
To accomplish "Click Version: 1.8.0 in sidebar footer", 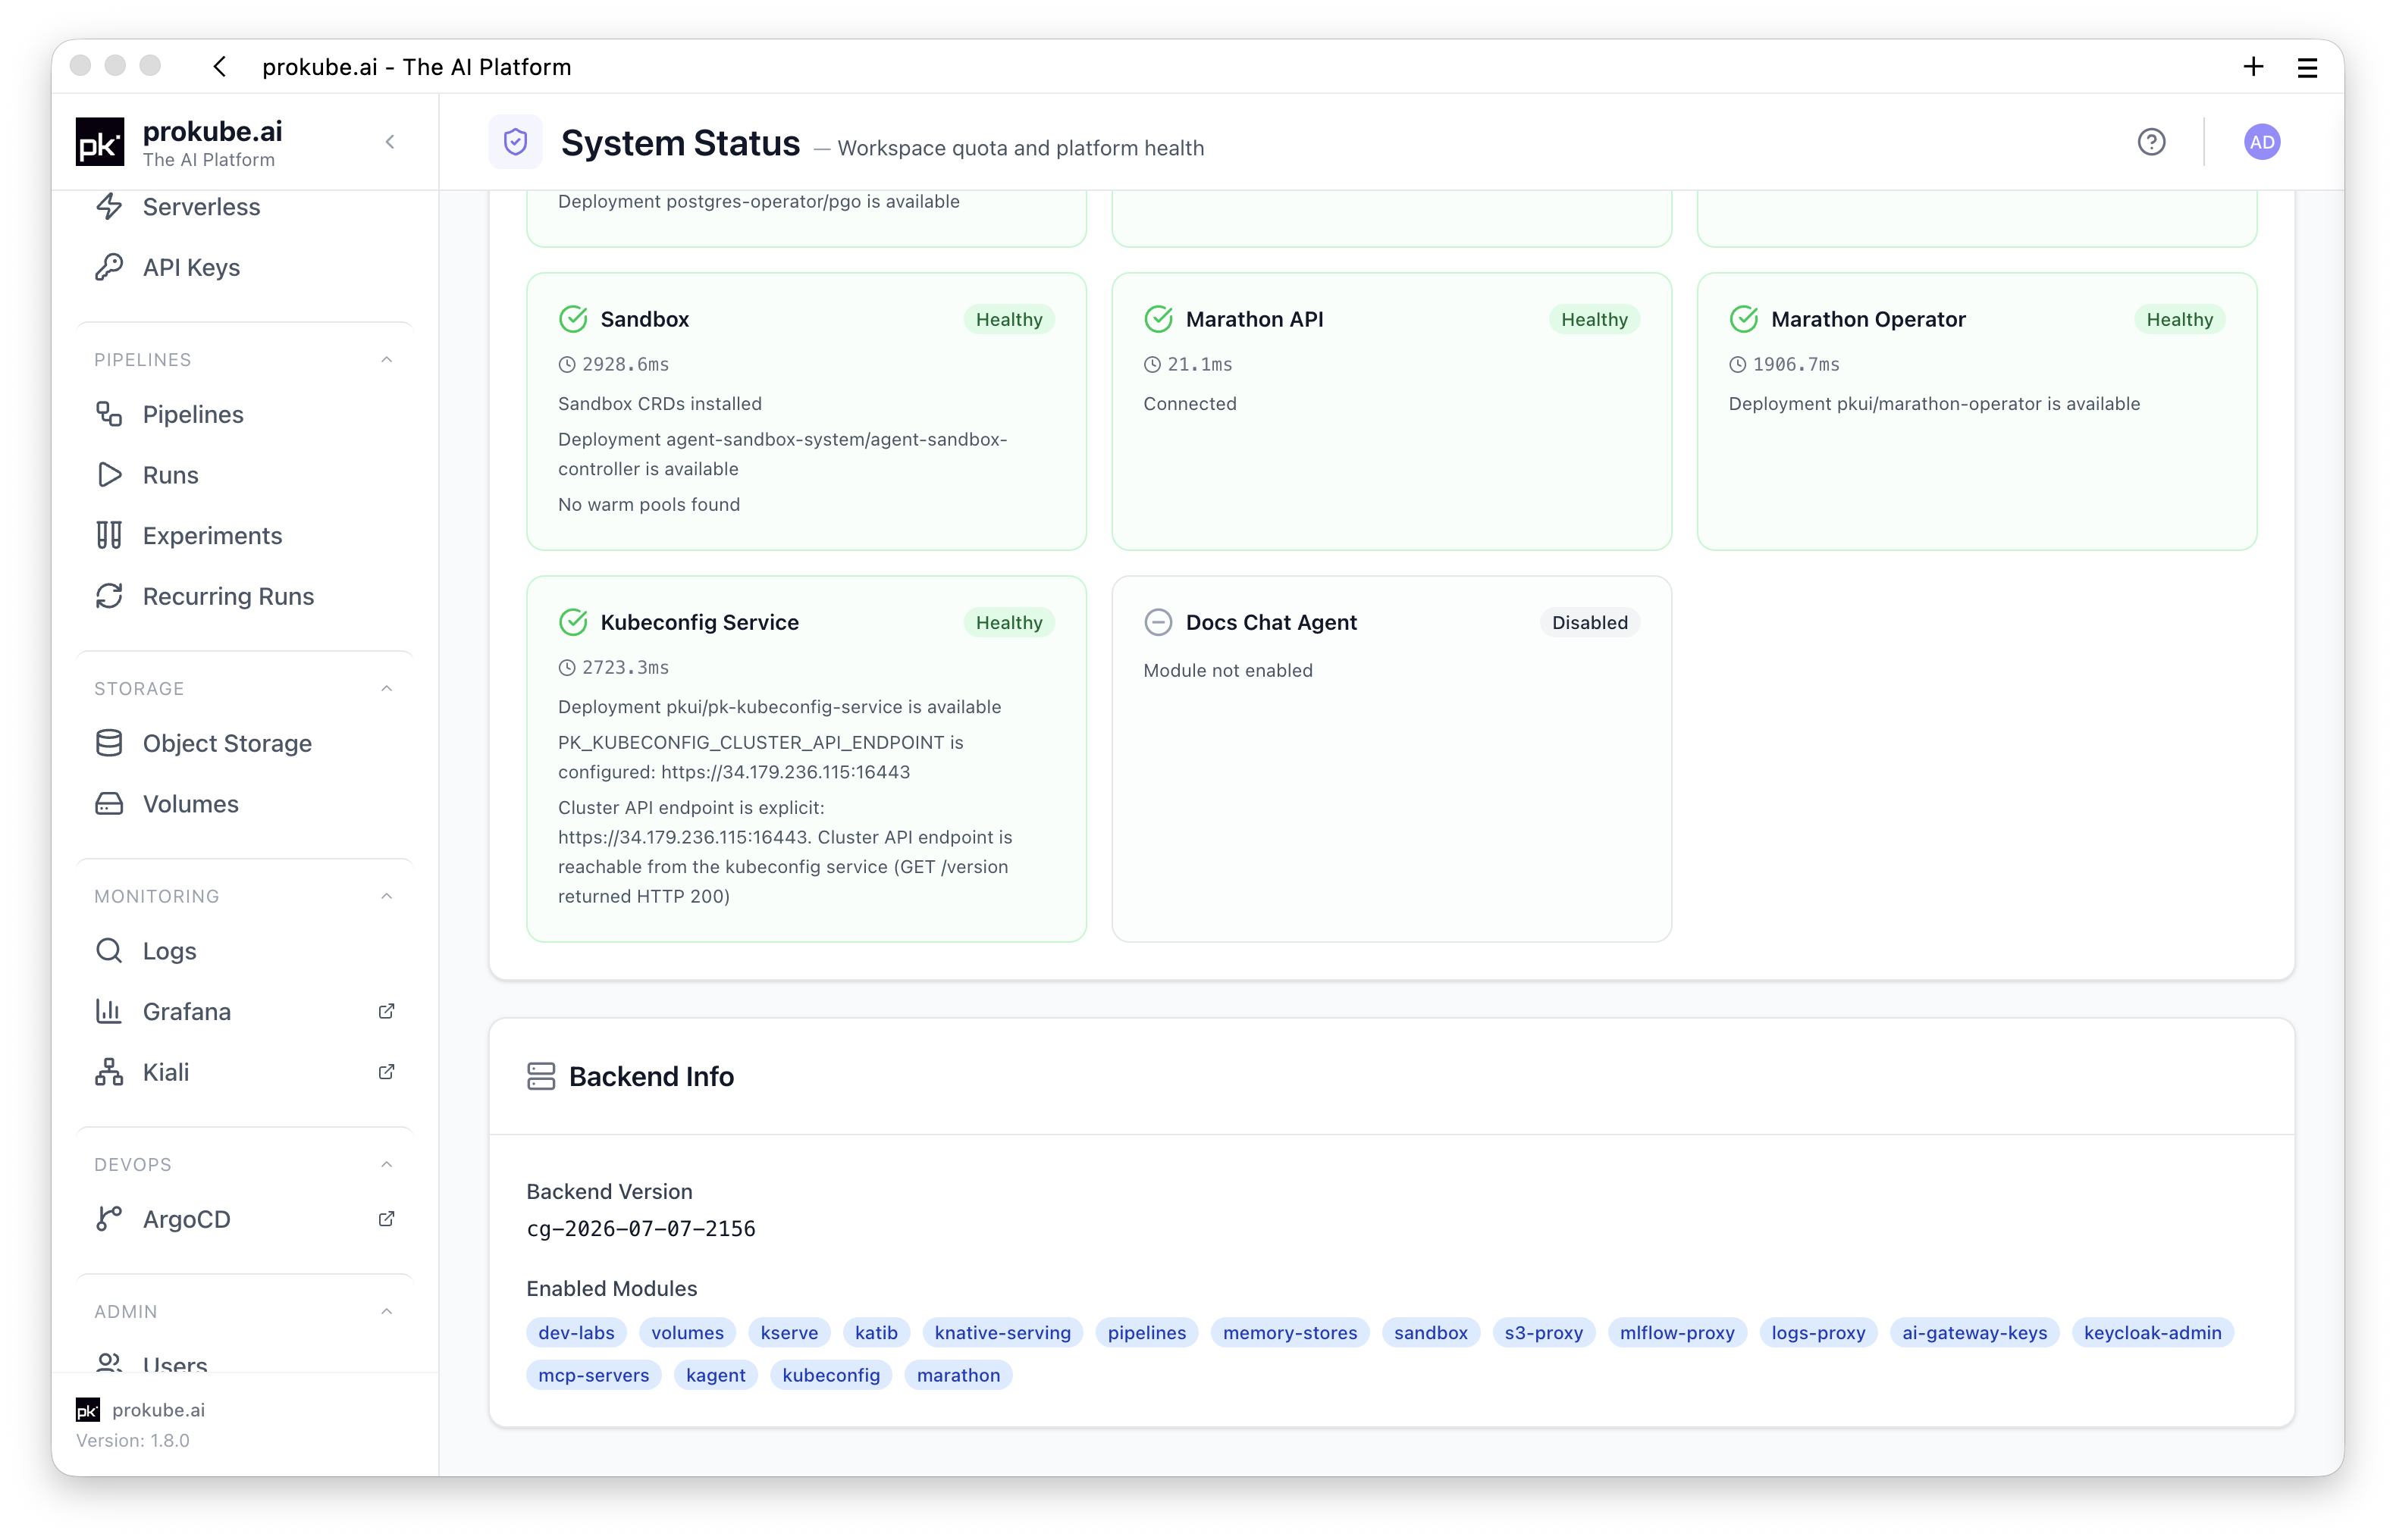I will tap(133, 1440).
